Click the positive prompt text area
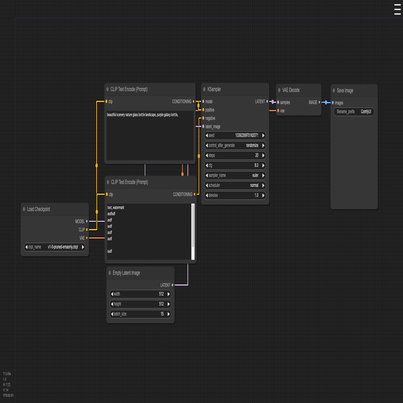This screenshot has height=403, width=403. click(150, 136)
